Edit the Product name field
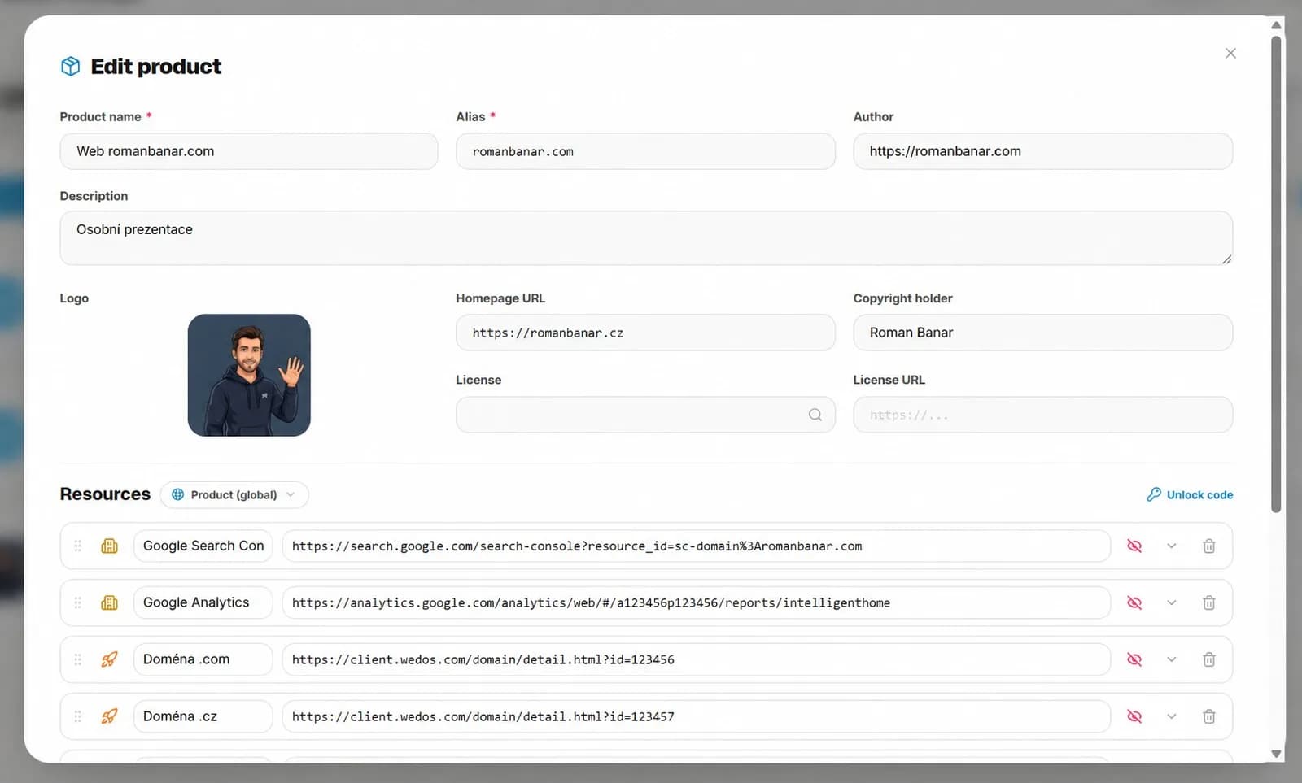1302x783 pixels. pos(248,151)
